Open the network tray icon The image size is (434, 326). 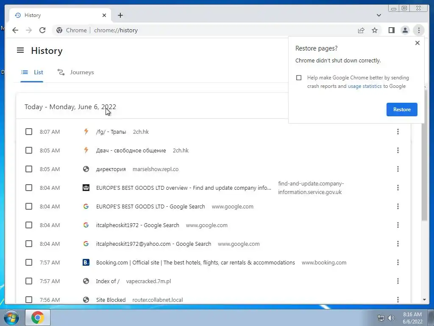point(381,318)
